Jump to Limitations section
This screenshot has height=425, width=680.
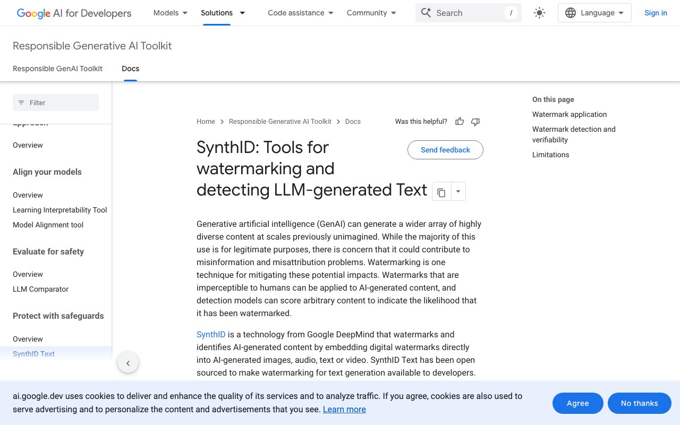point(551,155)
